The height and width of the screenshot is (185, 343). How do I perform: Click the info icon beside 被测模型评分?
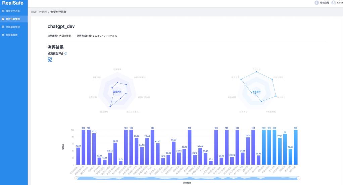[x=66, y=53]
